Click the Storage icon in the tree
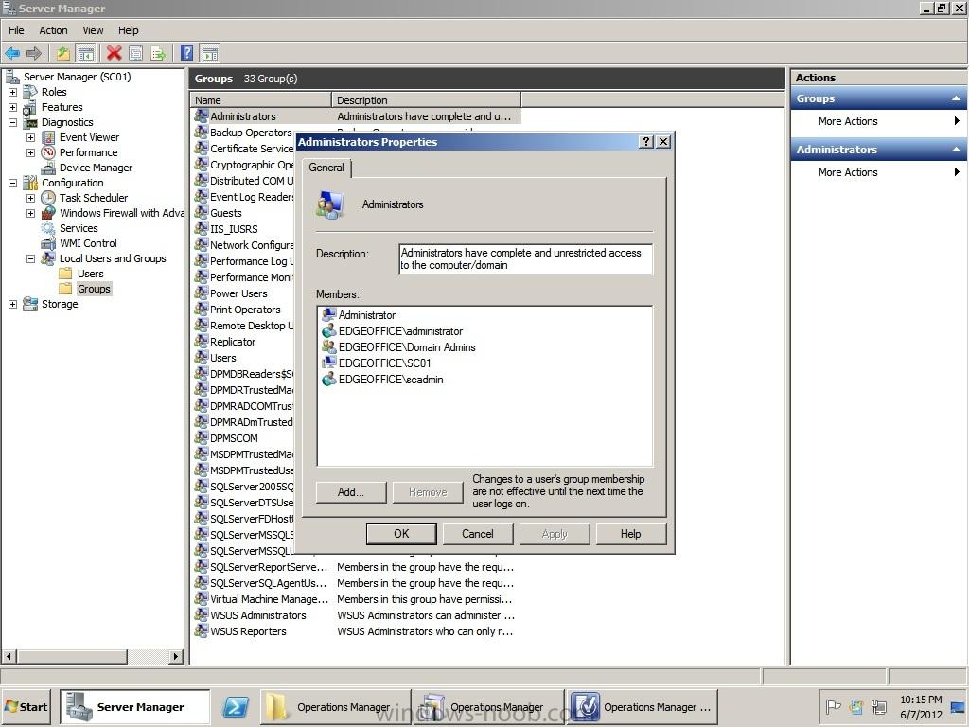The height and width of the screenshot is (727, 969). (30, 304)
